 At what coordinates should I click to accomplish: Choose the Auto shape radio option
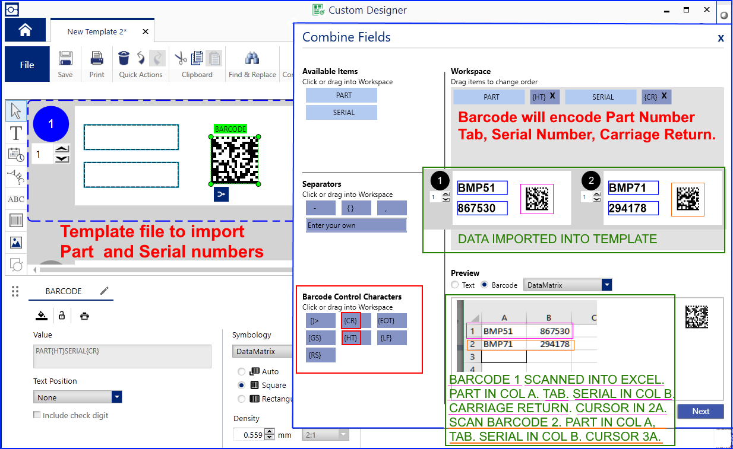coord(241,371)
